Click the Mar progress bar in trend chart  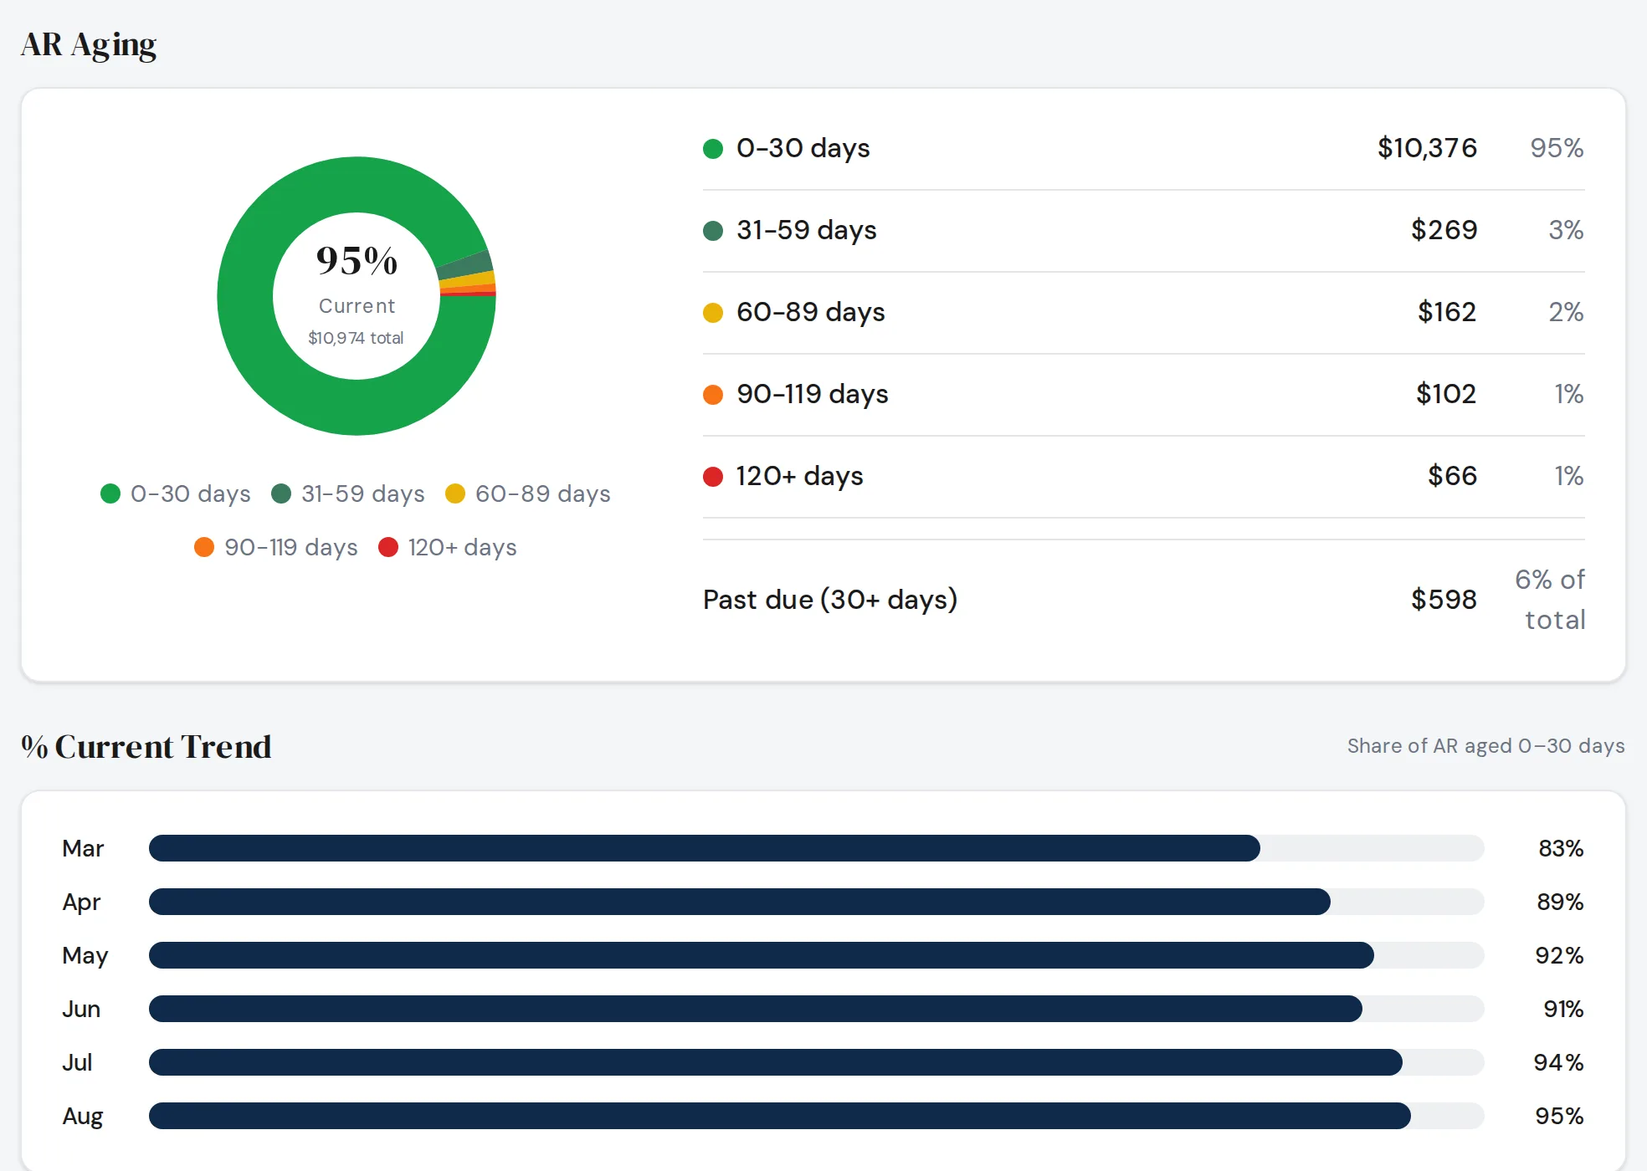[x=817, y=848]
